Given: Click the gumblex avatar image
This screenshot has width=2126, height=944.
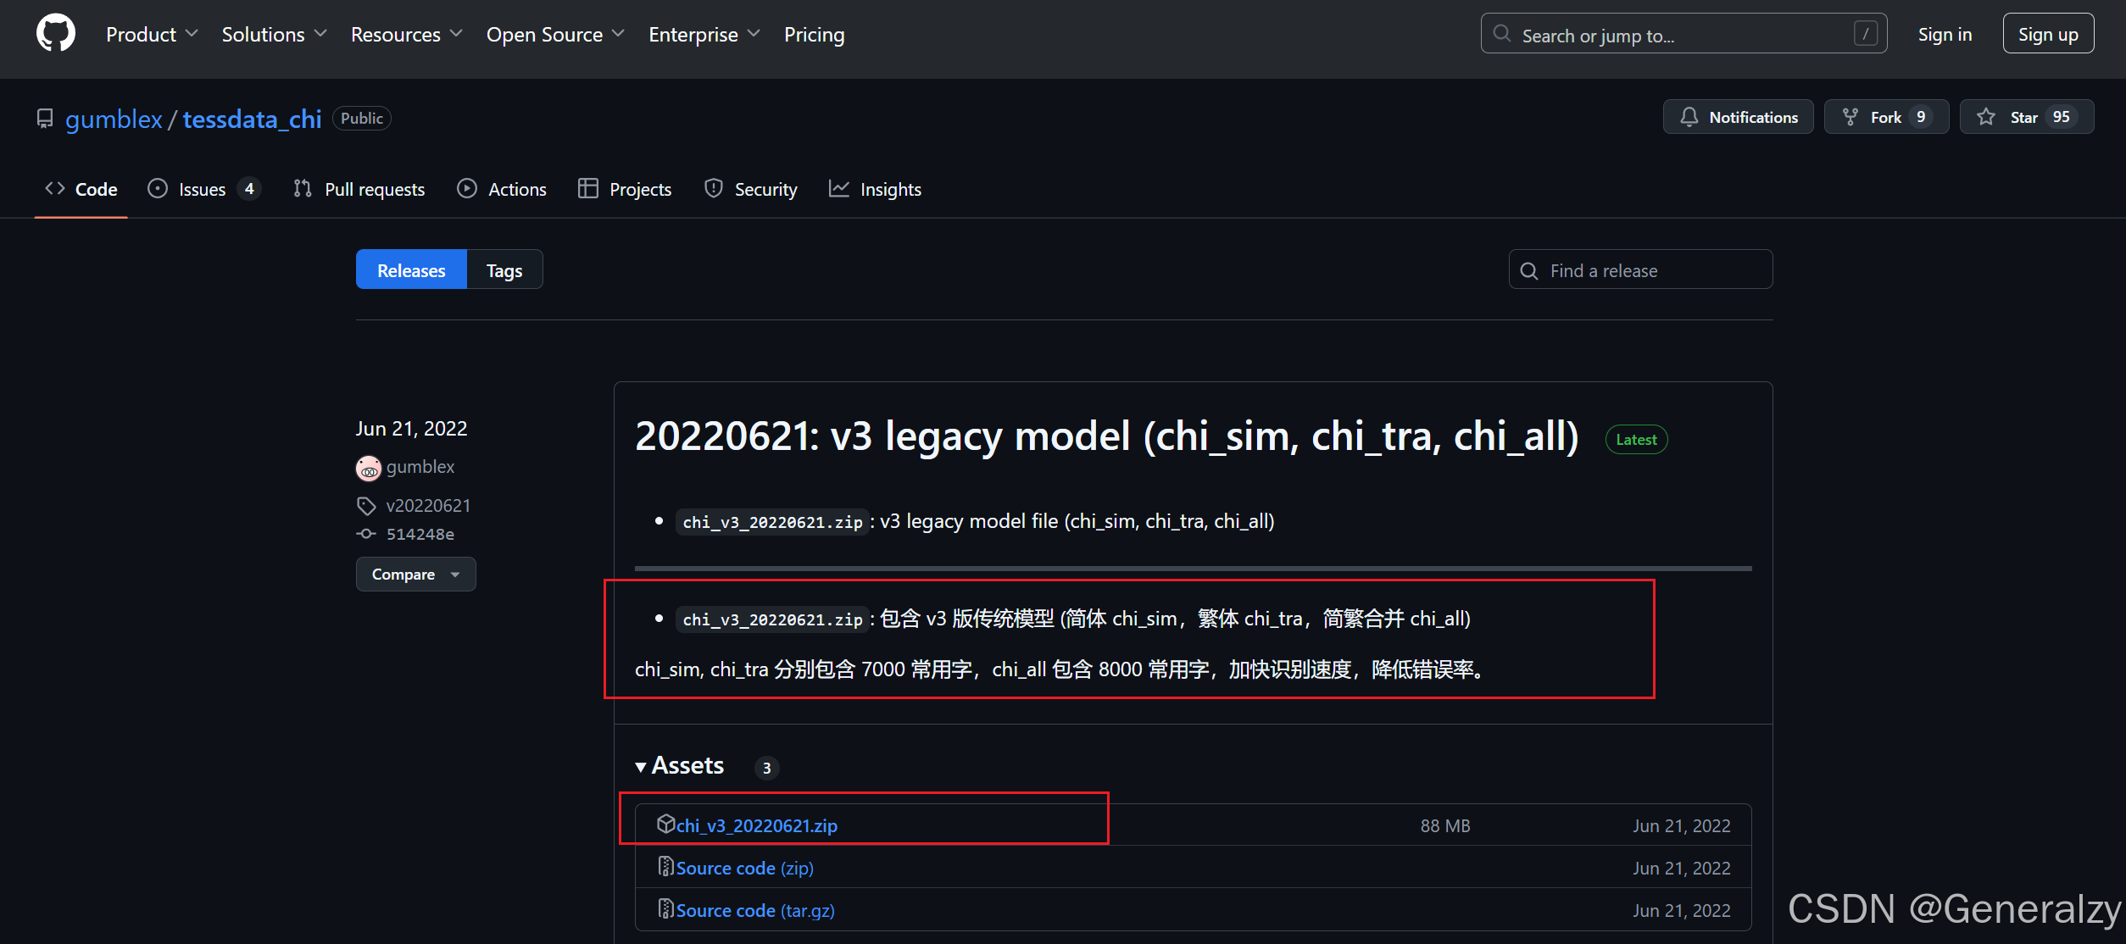Looking at the screenshot, I should click(x=369, y=468).
